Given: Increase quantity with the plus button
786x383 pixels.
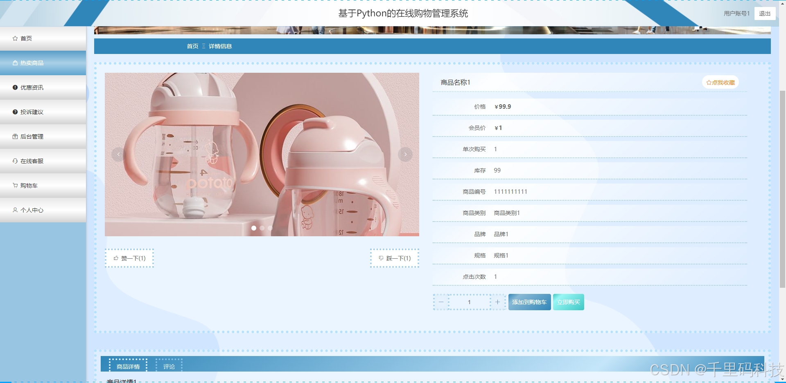Looking at the screenshot, I should tap(497, 302).
